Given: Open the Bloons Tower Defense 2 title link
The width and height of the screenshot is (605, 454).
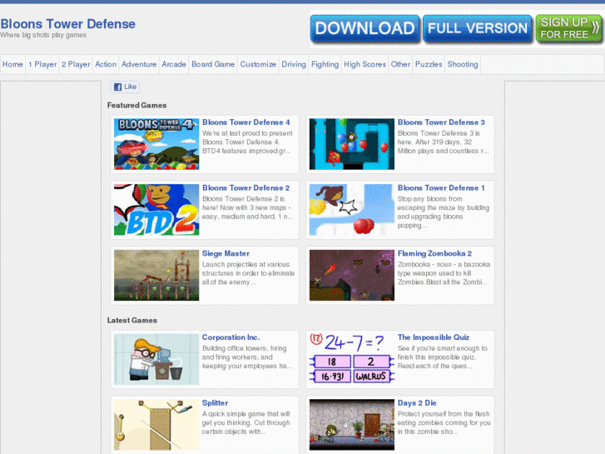Looking at the screenshot, I should tap(246, 187).
